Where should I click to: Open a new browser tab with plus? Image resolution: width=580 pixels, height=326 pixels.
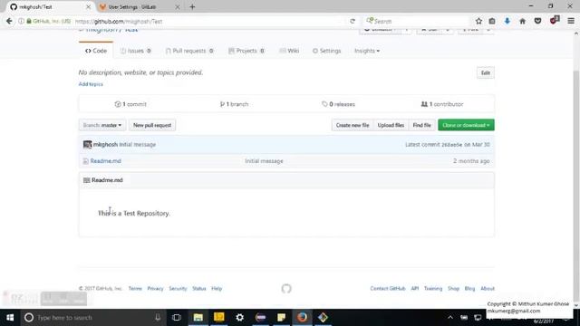point(192,6)
